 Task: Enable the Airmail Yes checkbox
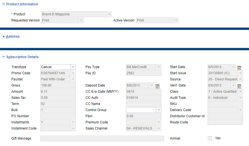[210, 138]
